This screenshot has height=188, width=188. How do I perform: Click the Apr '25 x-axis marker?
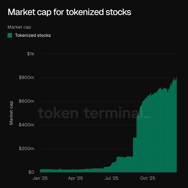(75, 179)
